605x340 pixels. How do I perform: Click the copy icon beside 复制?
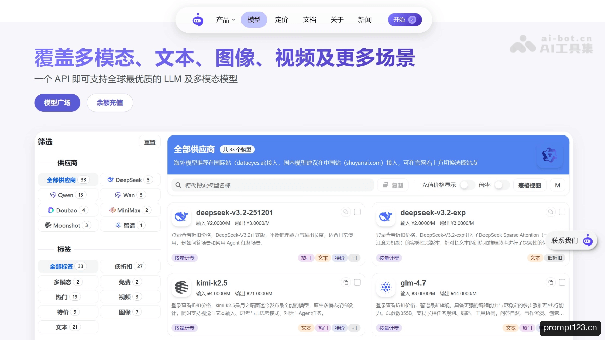(385, 185)
